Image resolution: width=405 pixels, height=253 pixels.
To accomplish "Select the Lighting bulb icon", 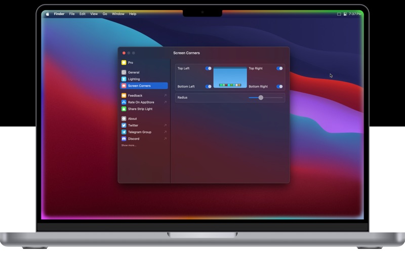I will point(124,79).
